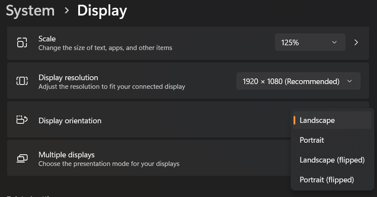Click the Scale icon
Image resolution: width=377 pixels, height=197 pixels.
22,43
